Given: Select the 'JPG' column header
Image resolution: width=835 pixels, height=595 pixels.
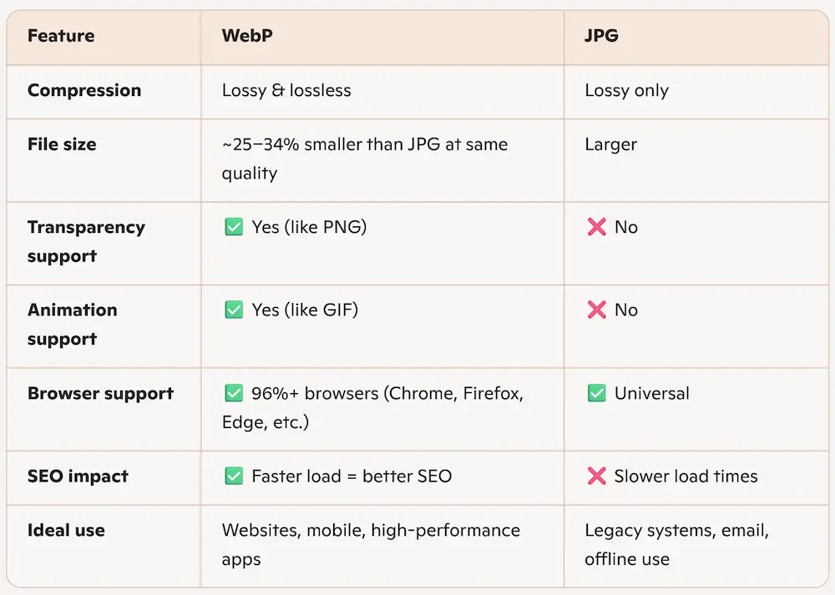Looking at the screenshot, I should point(602,36).
